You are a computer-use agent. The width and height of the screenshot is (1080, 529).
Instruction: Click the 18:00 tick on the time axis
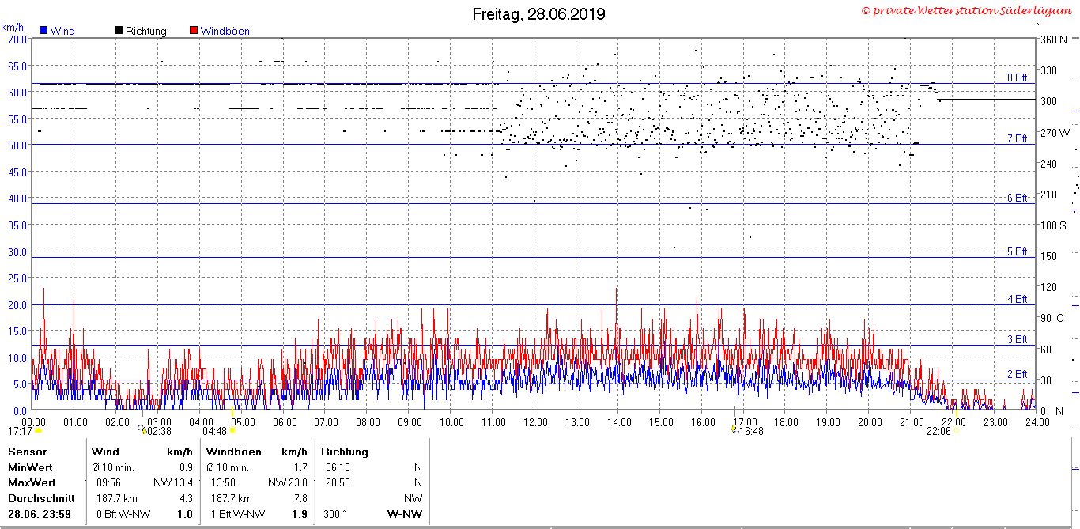786,421
